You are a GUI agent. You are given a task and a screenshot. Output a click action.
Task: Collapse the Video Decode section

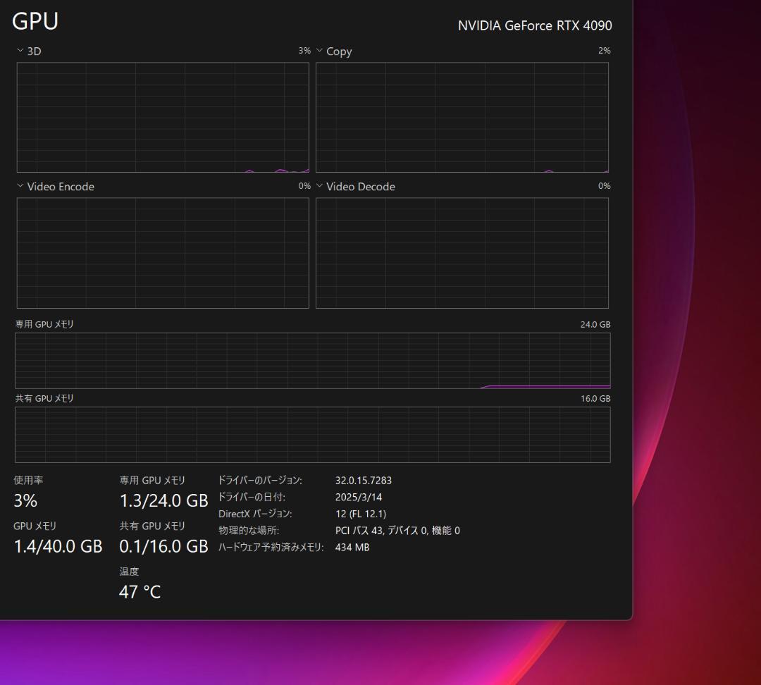point(319,186)
